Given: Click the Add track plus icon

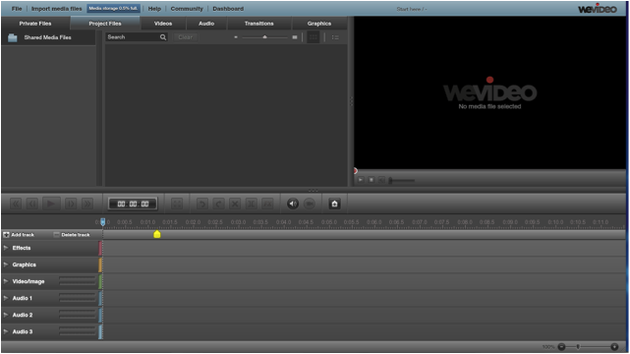Looking at the screenshot, I should point(6,235).
